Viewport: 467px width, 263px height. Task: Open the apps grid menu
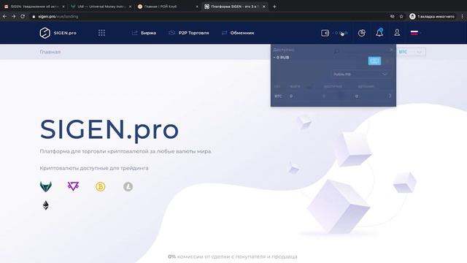[101, 33]
